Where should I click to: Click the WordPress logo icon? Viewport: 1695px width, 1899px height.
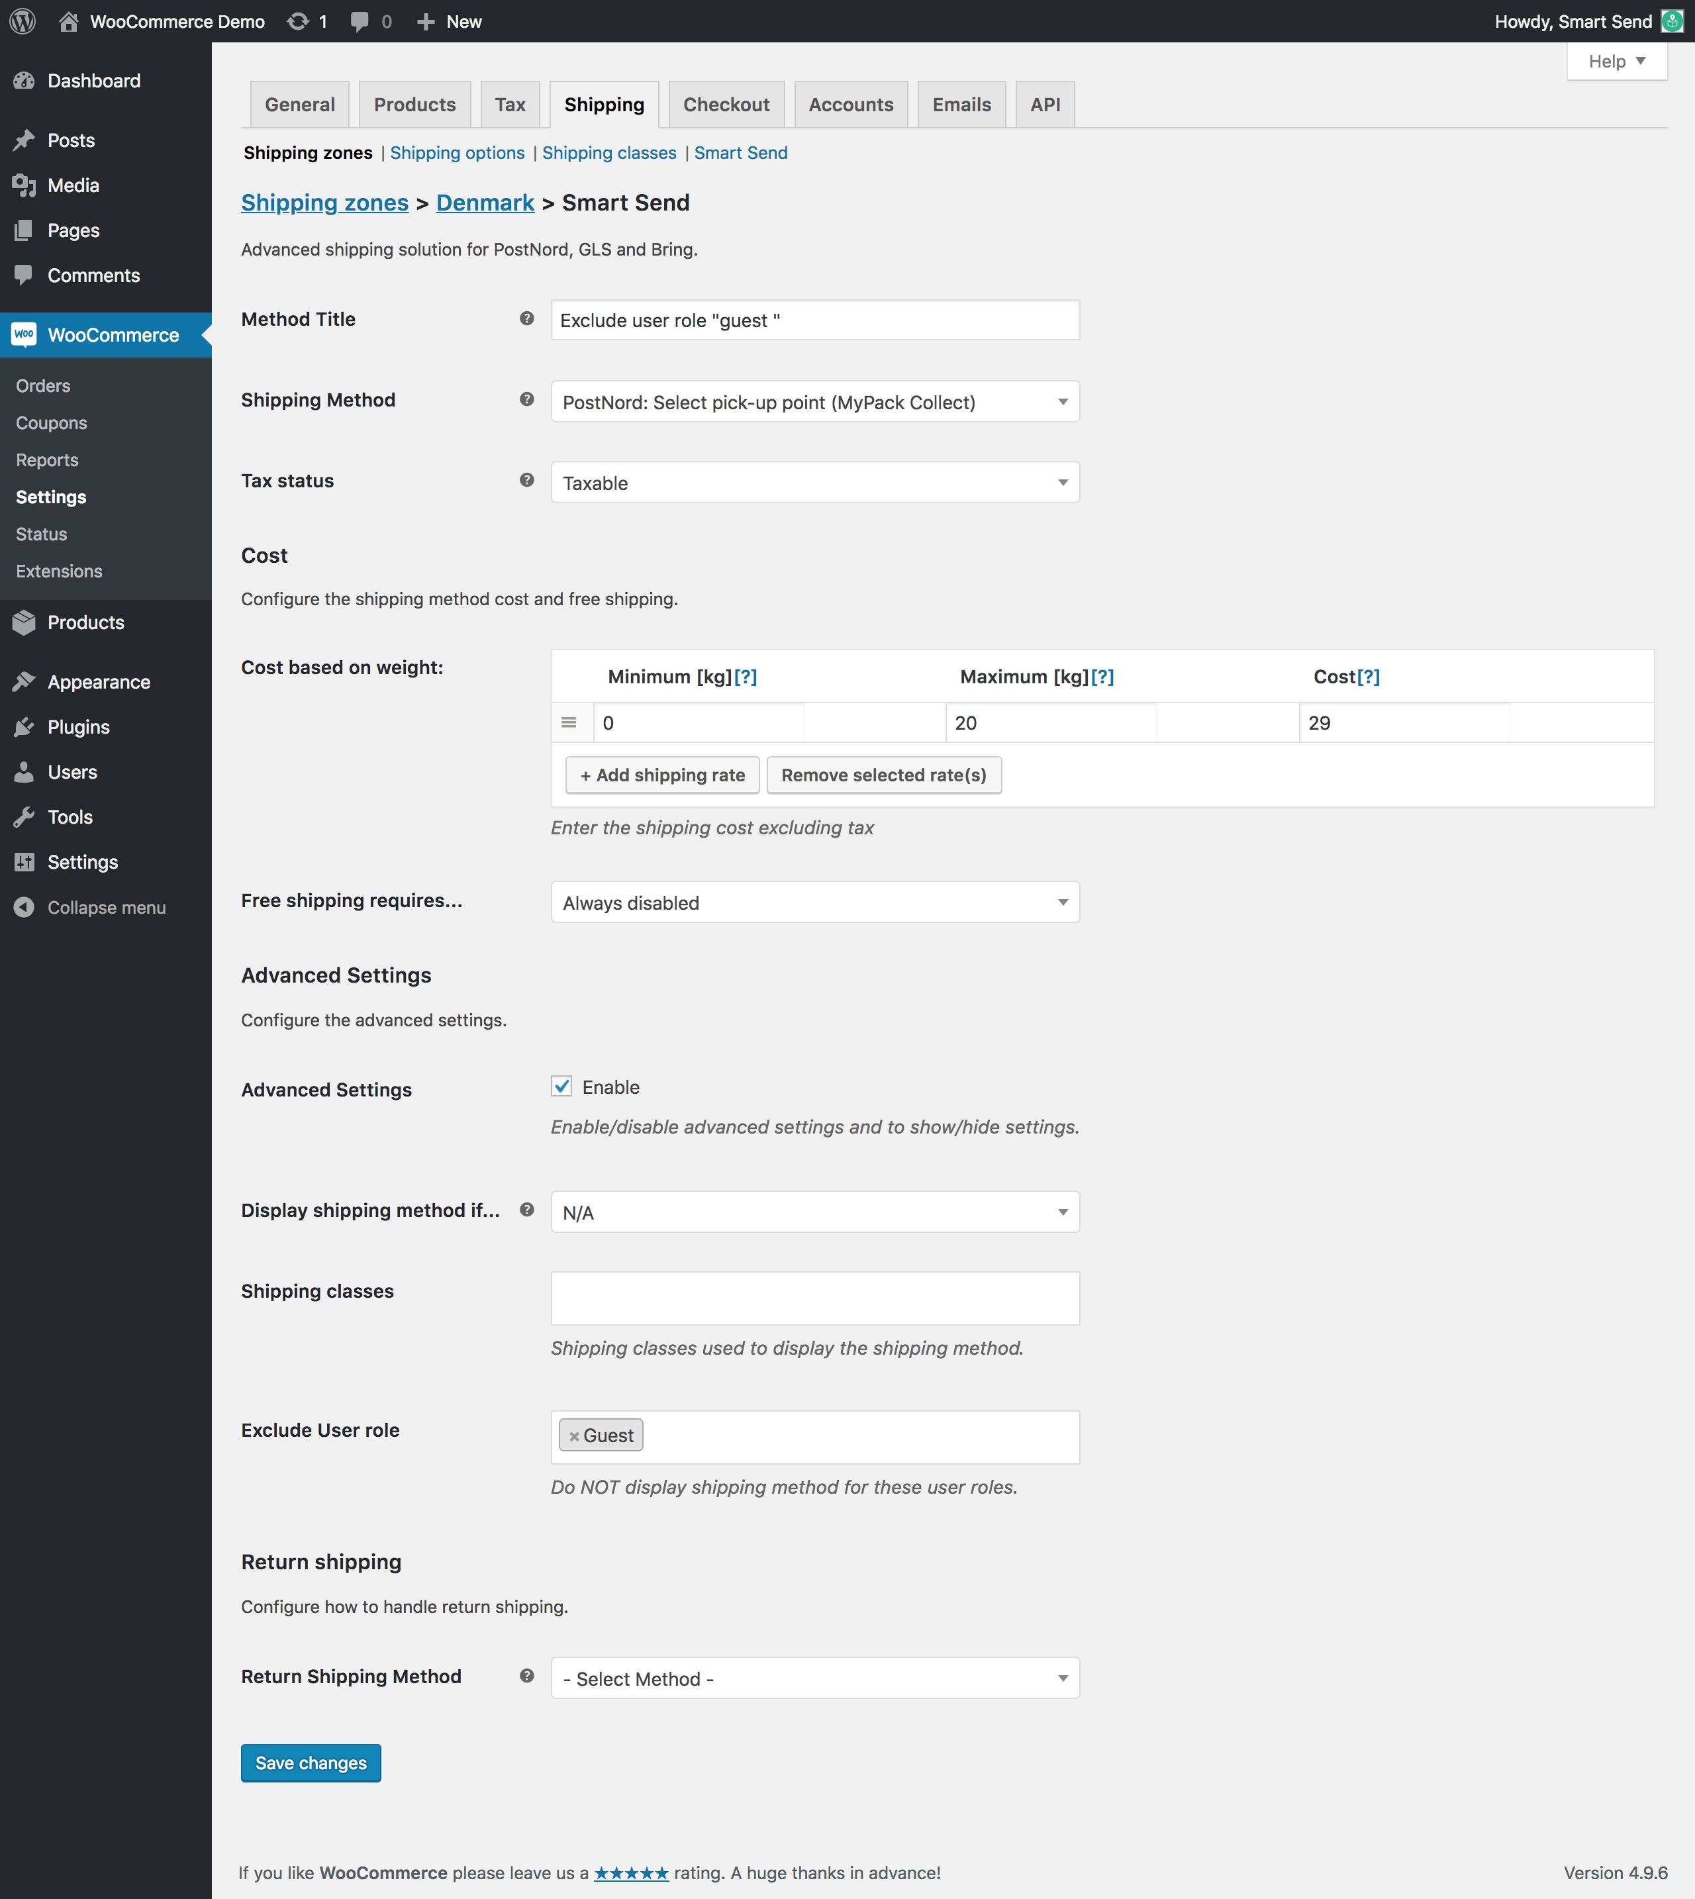tap(23, 21)
